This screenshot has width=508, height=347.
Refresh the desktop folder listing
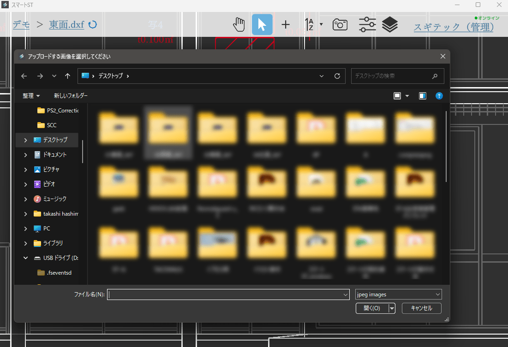point(337,76)
